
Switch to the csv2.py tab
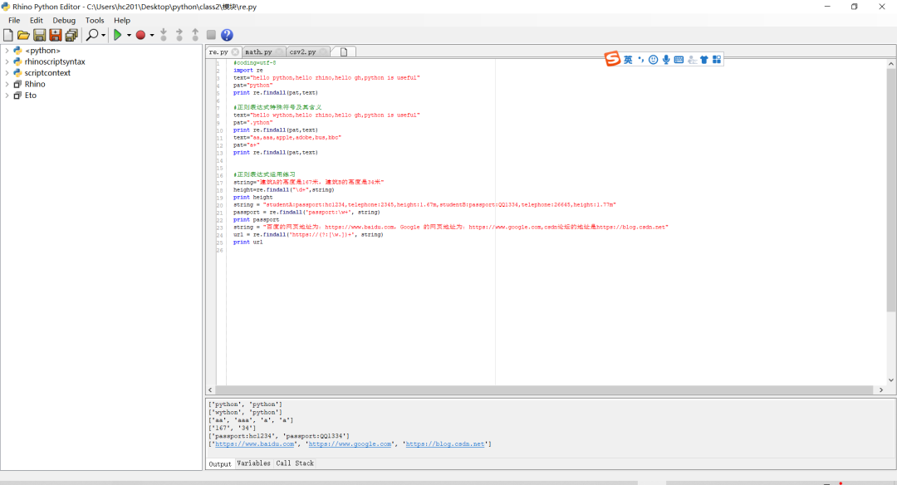click(x=302, y=52)
